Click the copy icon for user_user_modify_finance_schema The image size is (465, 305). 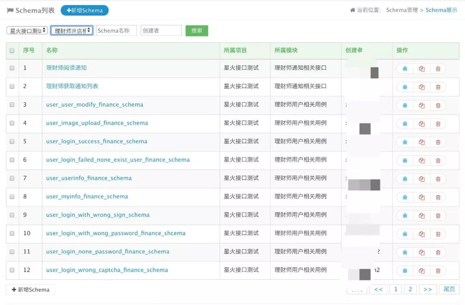(x=422, y=105)
